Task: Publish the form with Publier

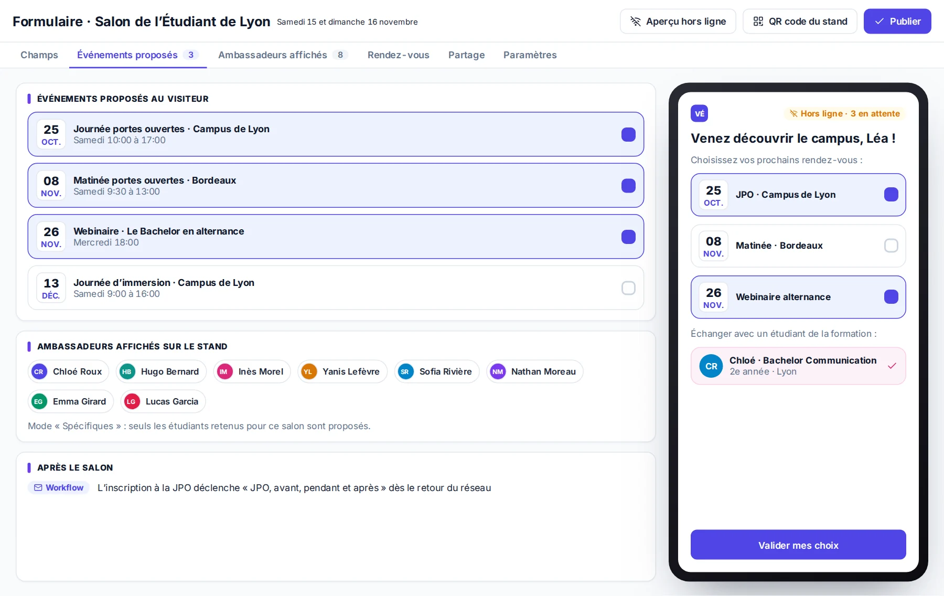Action: 897,22
